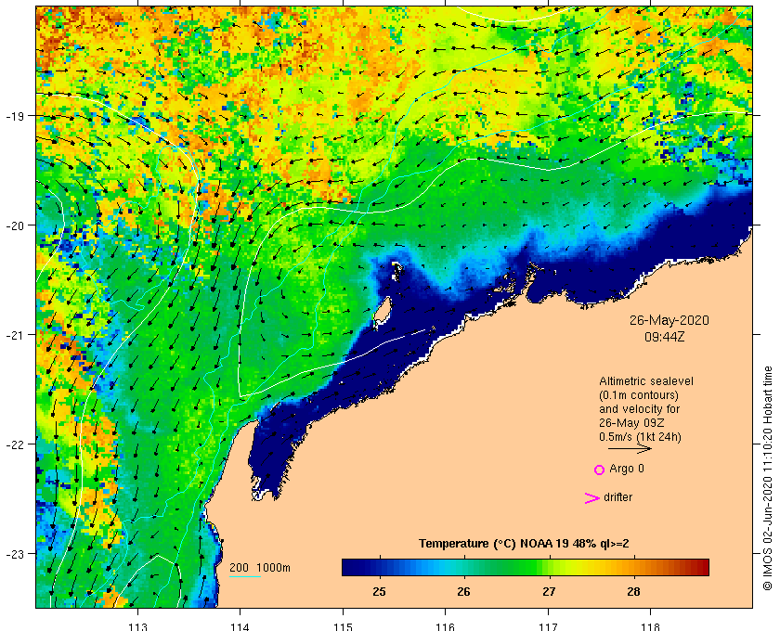This screenshot has height=631, width=780.
Task: Click the colorbar value 26
Action: (463, 592)
